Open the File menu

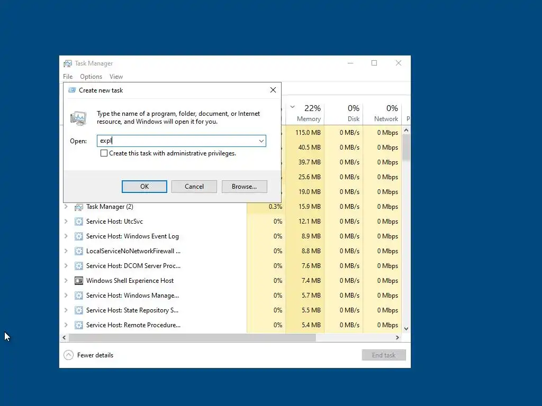click(68, 77)
